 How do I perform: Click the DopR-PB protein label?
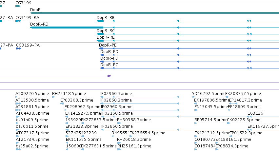click(x=109, y=58)
